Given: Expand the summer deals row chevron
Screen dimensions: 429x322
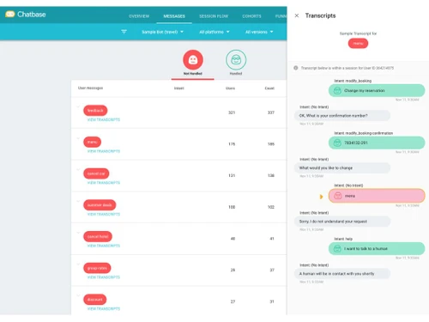Looking at the screenshot, I should pos(78,201).
